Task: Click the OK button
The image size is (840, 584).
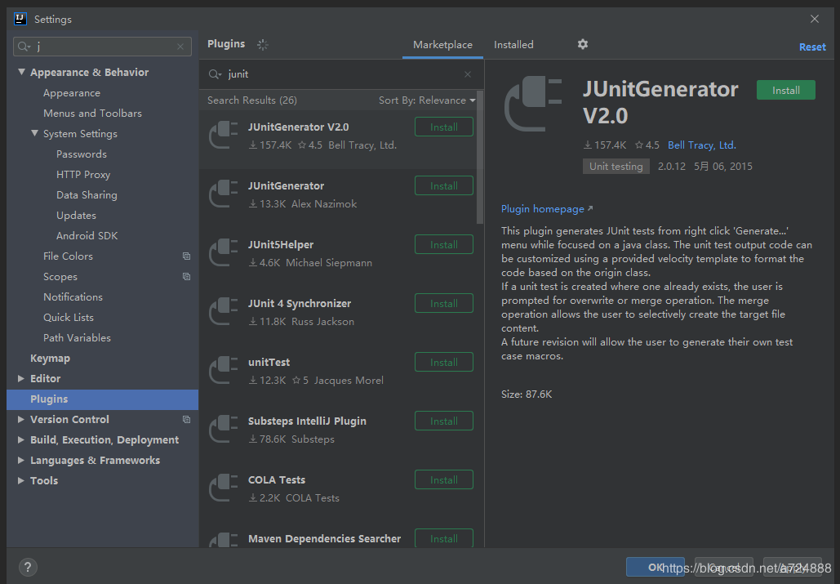Action: (x=656, y=567)
